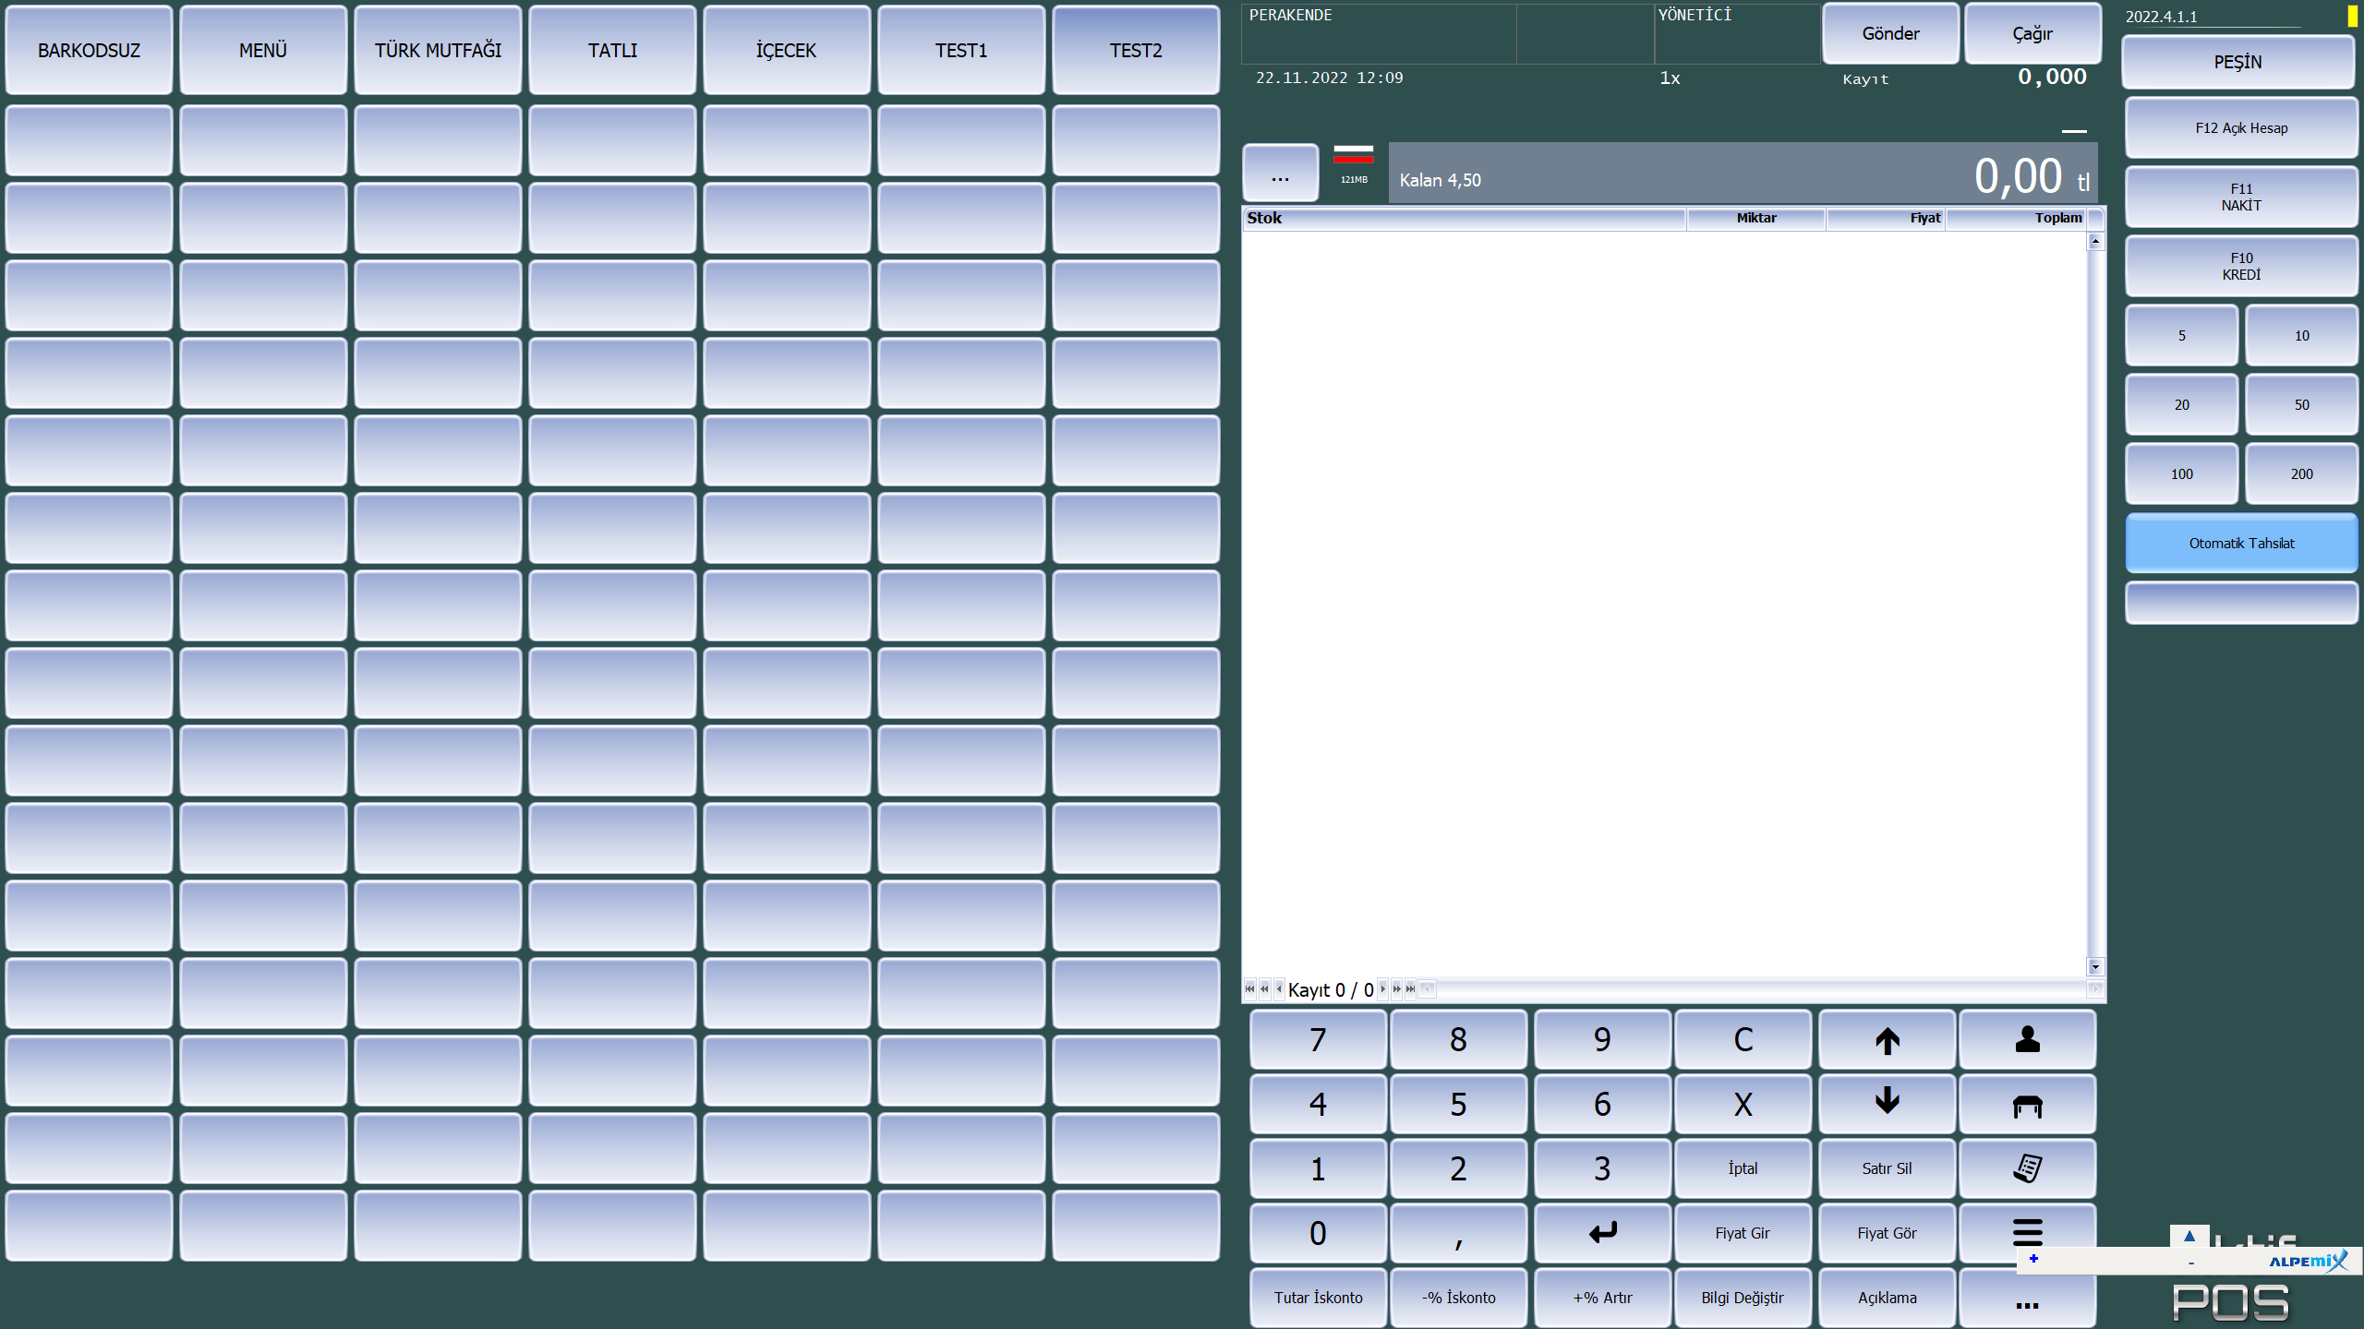The height and width of the screenshot is (1329, 2364).
Task: Click the Alpemix blue up-triangle tab
Action: [2189, 1236]
